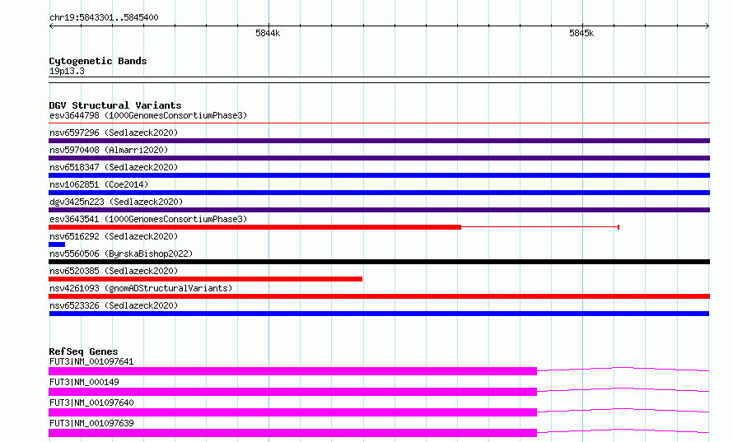Open variant label nsv1062851 (Coe2014)

99,184
